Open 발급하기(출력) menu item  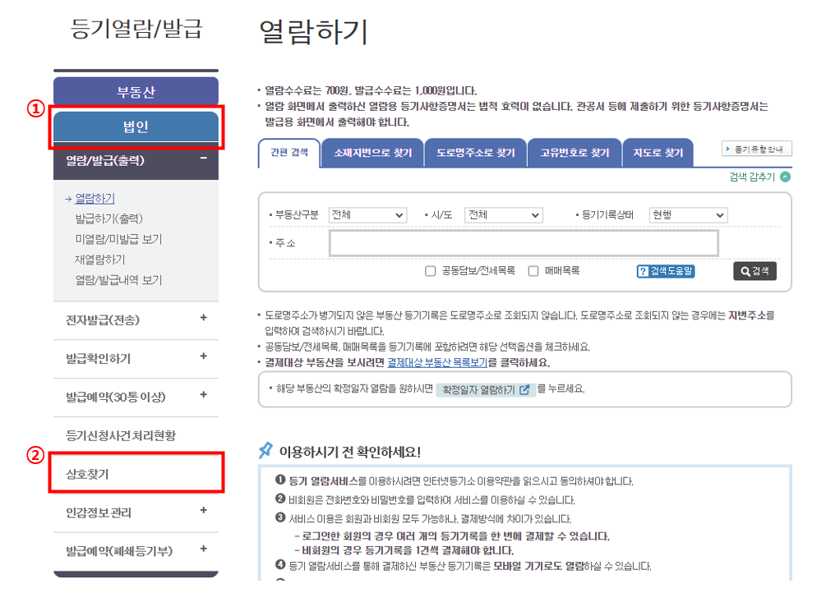point(109,218)
